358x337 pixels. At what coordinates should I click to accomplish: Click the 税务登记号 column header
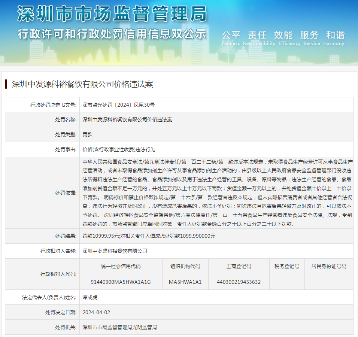coord(287,266)
